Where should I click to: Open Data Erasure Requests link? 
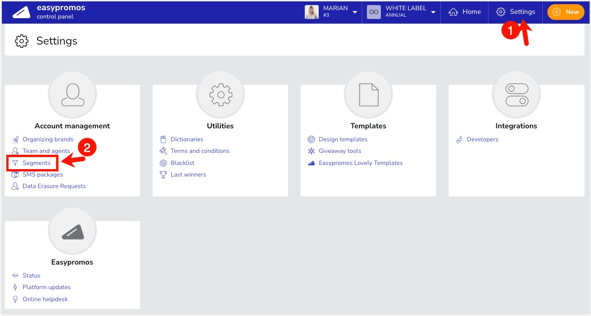[x=54, y=186]
